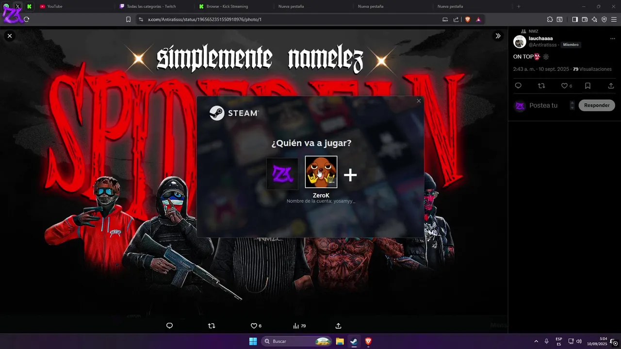View site information icon in address bar

tap(141, 19)
